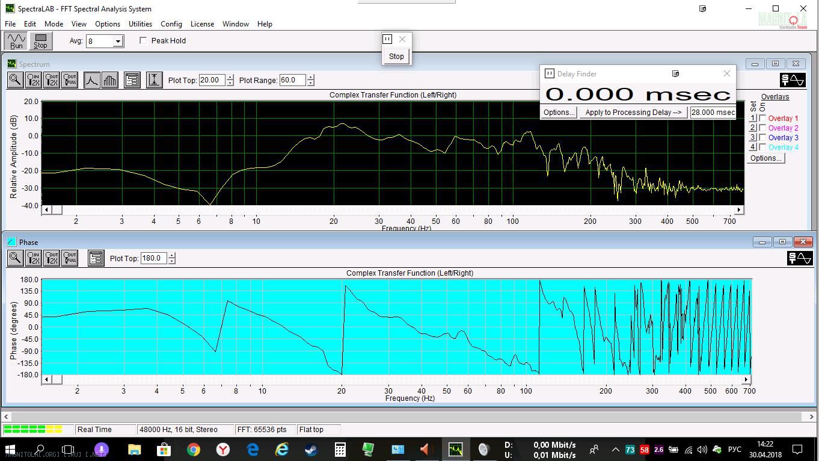Zoom out 2X on Phase plot
The image size is (819, 461).
point(52,258)
